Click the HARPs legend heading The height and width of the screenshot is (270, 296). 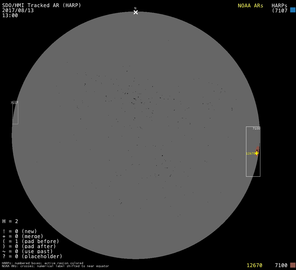279,6
